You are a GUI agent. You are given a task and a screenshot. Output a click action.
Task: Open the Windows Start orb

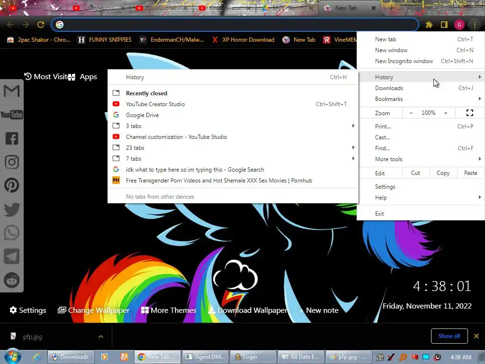coord(12,356)
